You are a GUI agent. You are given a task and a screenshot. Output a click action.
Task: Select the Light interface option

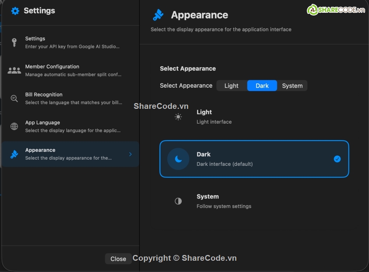point(254,116)
